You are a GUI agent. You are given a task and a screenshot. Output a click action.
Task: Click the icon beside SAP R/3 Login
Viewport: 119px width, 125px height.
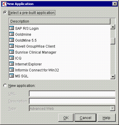pyautogui.click(x=12, y=28)
